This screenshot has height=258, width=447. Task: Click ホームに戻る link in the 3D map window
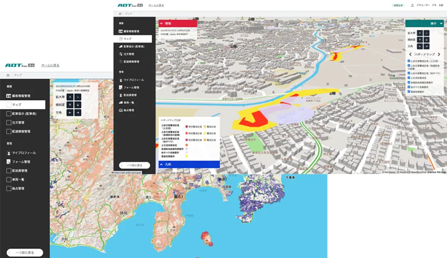(x=156, y=5)
